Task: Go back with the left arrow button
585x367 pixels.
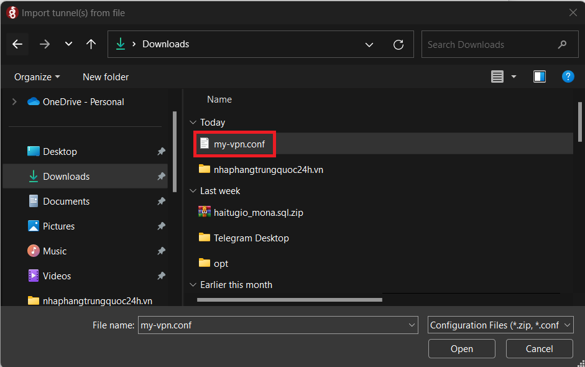Action: [17, 44]
